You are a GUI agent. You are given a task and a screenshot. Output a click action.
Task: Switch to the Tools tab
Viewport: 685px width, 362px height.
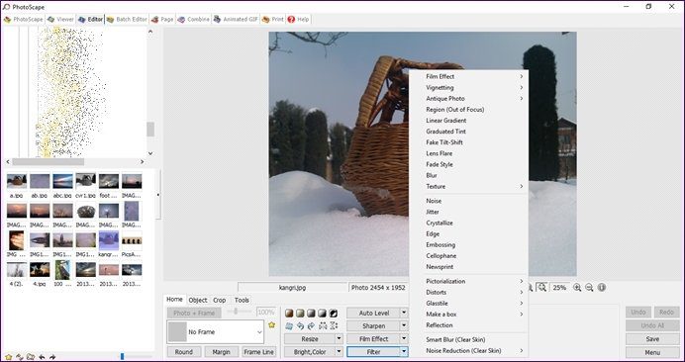pyautogui.click(x=242, y=300)
